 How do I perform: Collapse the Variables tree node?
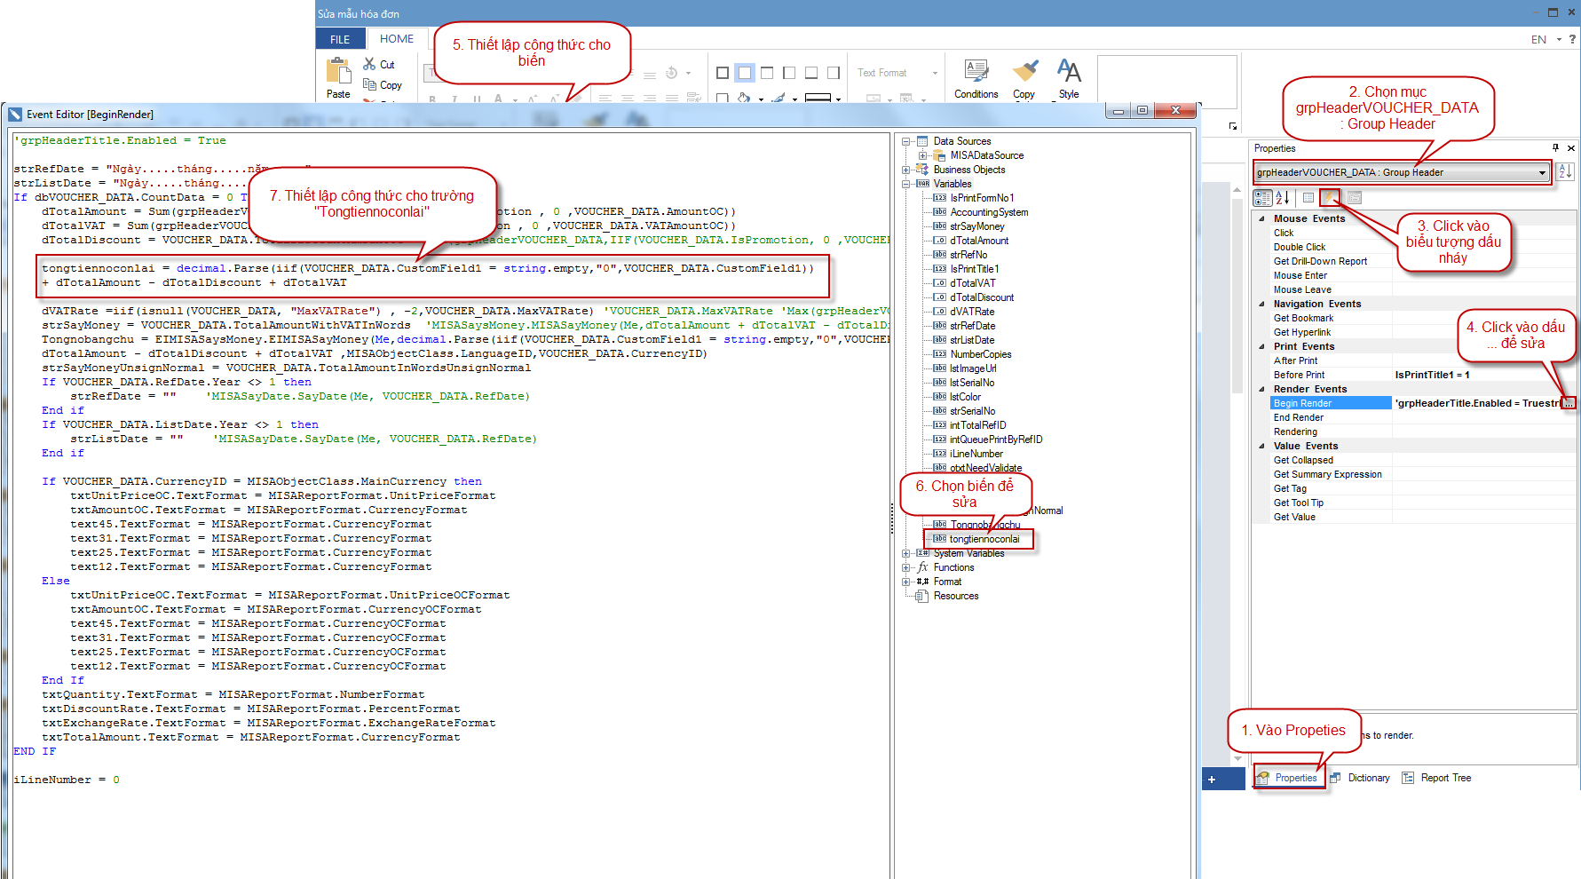tap(906, 184)
